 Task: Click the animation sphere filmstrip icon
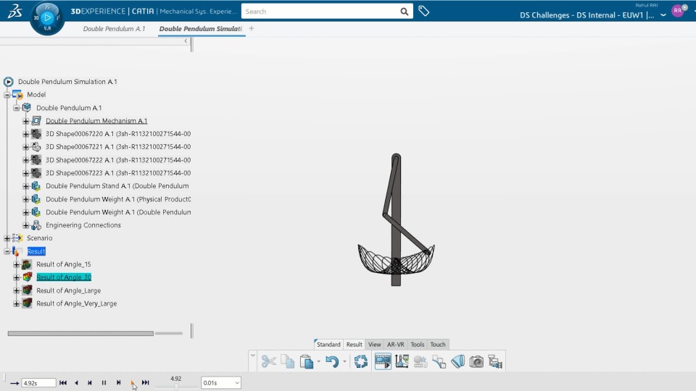tap(420, 362)
